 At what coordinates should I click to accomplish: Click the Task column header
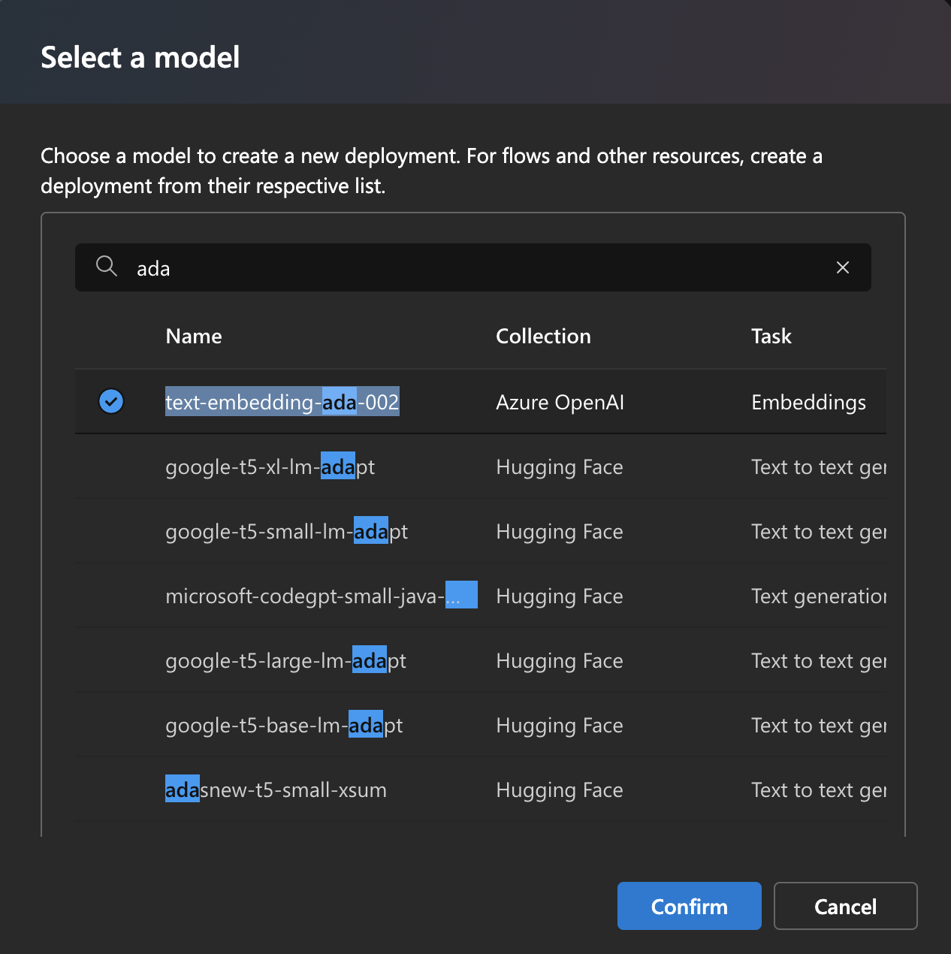pyautogui.click(x=771, y=337)
